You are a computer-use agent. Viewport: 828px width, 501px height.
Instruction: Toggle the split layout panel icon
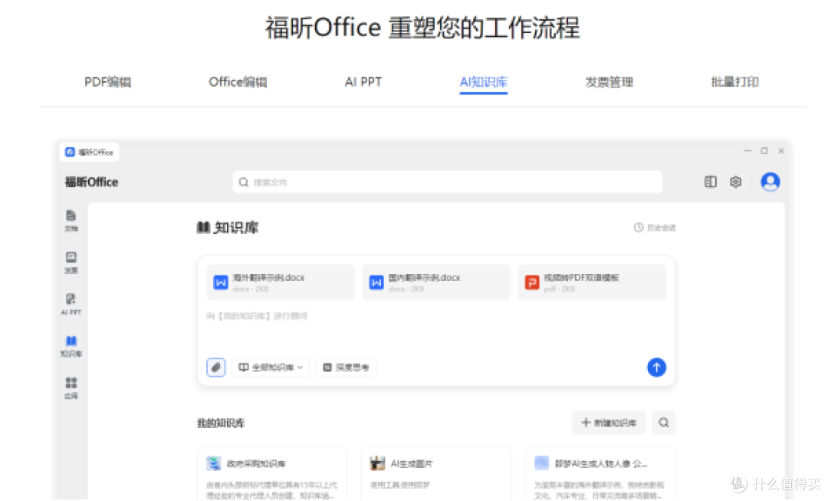point(710,182)
